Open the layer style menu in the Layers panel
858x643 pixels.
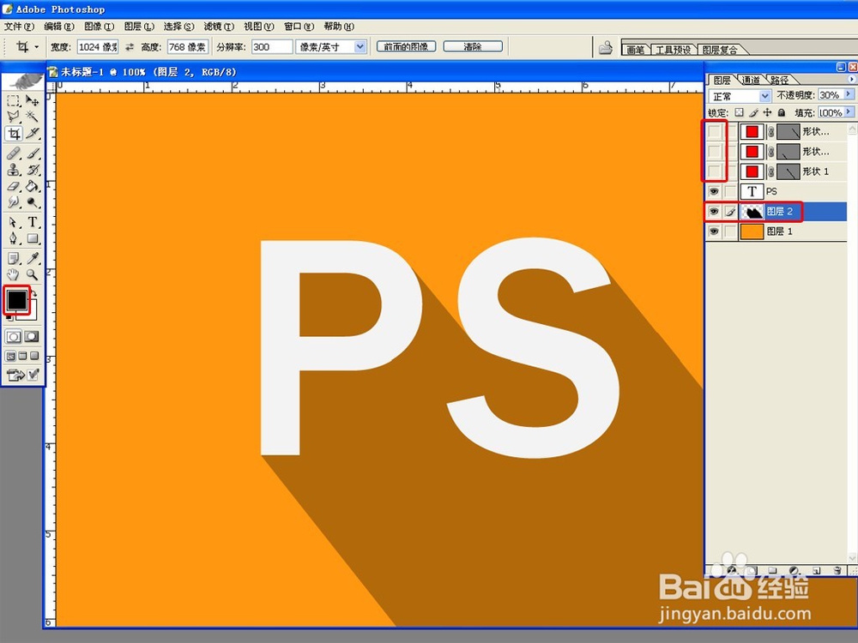[x=732, y=570]
